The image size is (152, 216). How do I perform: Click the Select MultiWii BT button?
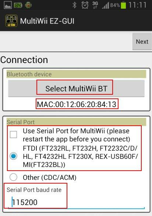click(x=76, y=88)
